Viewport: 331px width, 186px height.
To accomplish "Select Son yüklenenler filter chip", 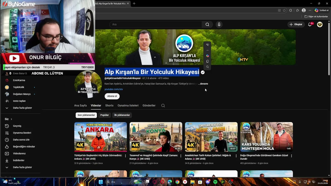I will pos(86,115).
